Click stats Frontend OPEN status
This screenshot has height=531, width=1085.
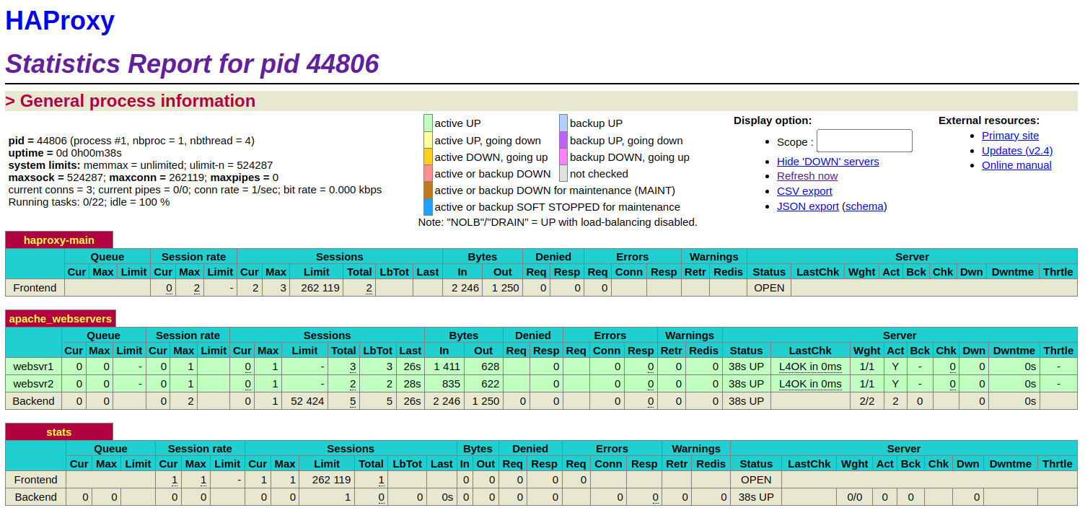tap(756, 480)
